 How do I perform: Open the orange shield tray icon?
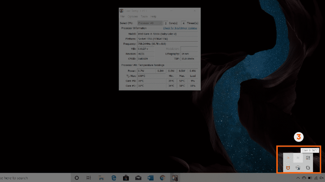[288, 168]
